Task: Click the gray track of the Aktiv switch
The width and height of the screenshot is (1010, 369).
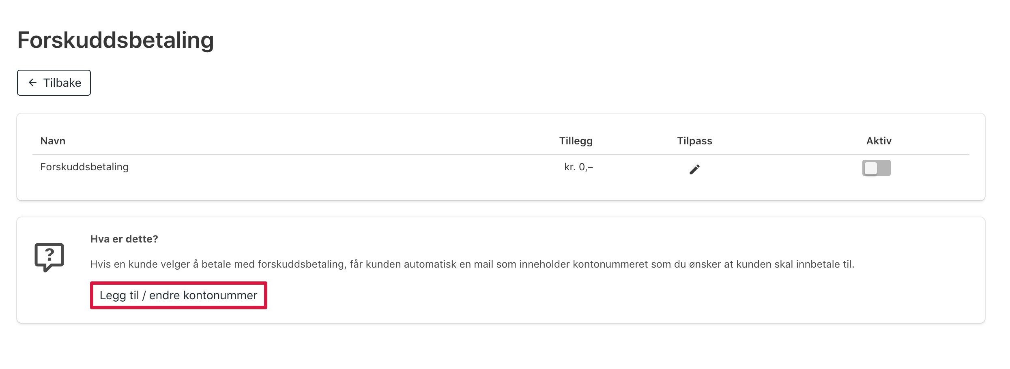Action: point(884,168)
